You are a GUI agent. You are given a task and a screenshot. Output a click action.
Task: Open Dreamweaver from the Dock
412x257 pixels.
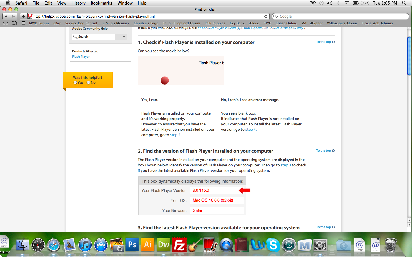[164, 245]
